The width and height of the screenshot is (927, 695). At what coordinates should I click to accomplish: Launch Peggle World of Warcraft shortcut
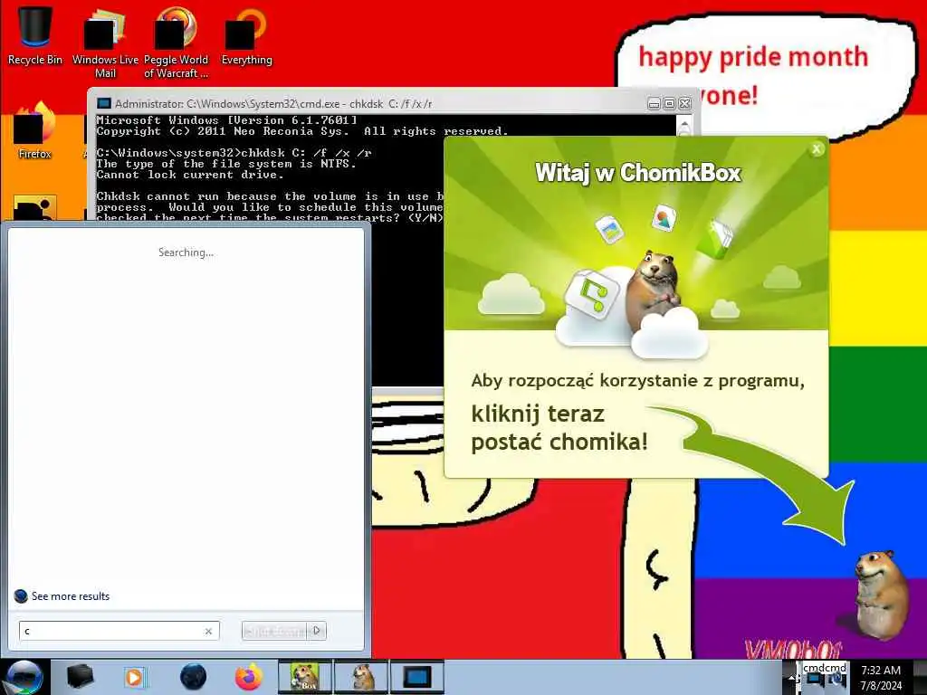point(176,43)
